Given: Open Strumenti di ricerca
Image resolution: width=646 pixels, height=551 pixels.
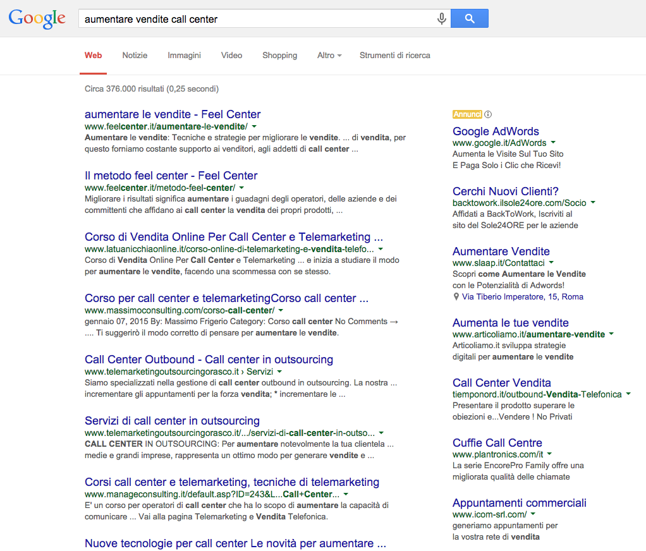Looking at the screenshot, I should point(394,55).
